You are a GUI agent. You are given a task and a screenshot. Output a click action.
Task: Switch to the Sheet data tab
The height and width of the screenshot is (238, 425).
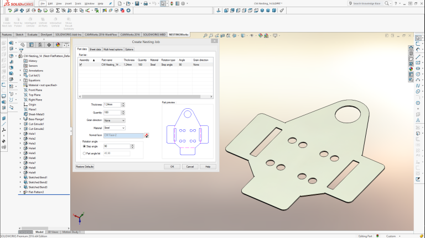(x=95, y=50)
